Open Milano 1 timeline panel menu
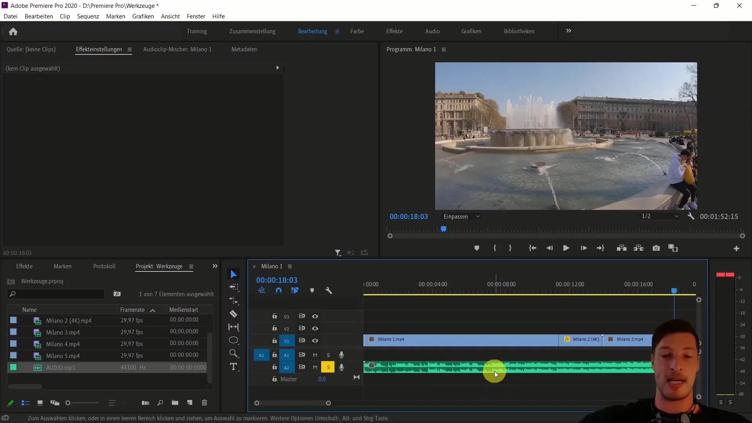The image size is (752, 423). [x=290, y=266]
